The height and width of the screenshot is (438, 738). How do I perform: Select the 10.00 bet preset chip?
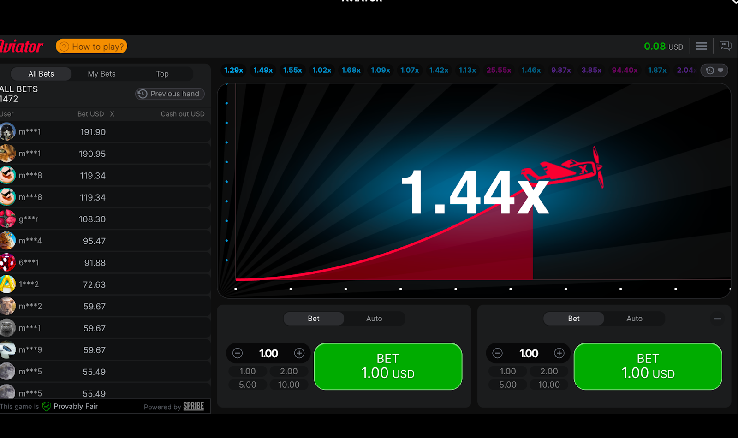(289, 384)
